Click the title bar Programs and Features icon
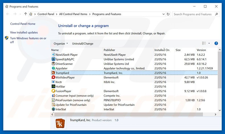 tap(7, 7)
